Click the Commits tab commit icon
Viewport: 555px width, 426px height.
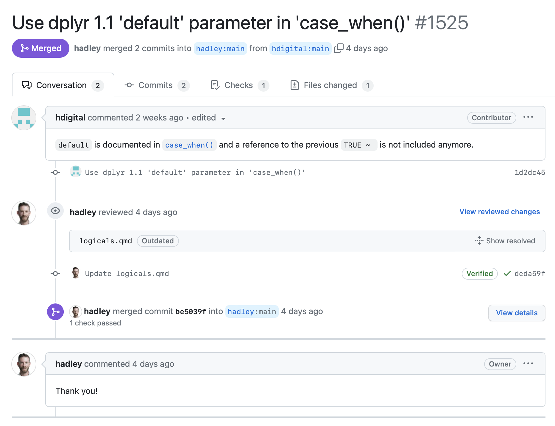pos(129,85)
